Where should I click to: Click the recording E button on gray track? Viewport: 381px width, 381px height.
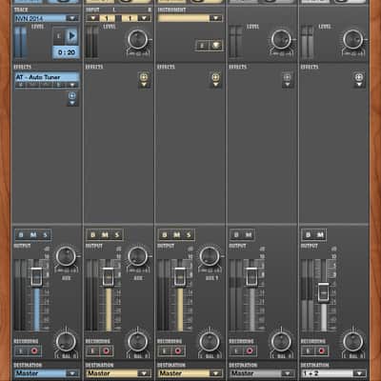click(236, 351)
